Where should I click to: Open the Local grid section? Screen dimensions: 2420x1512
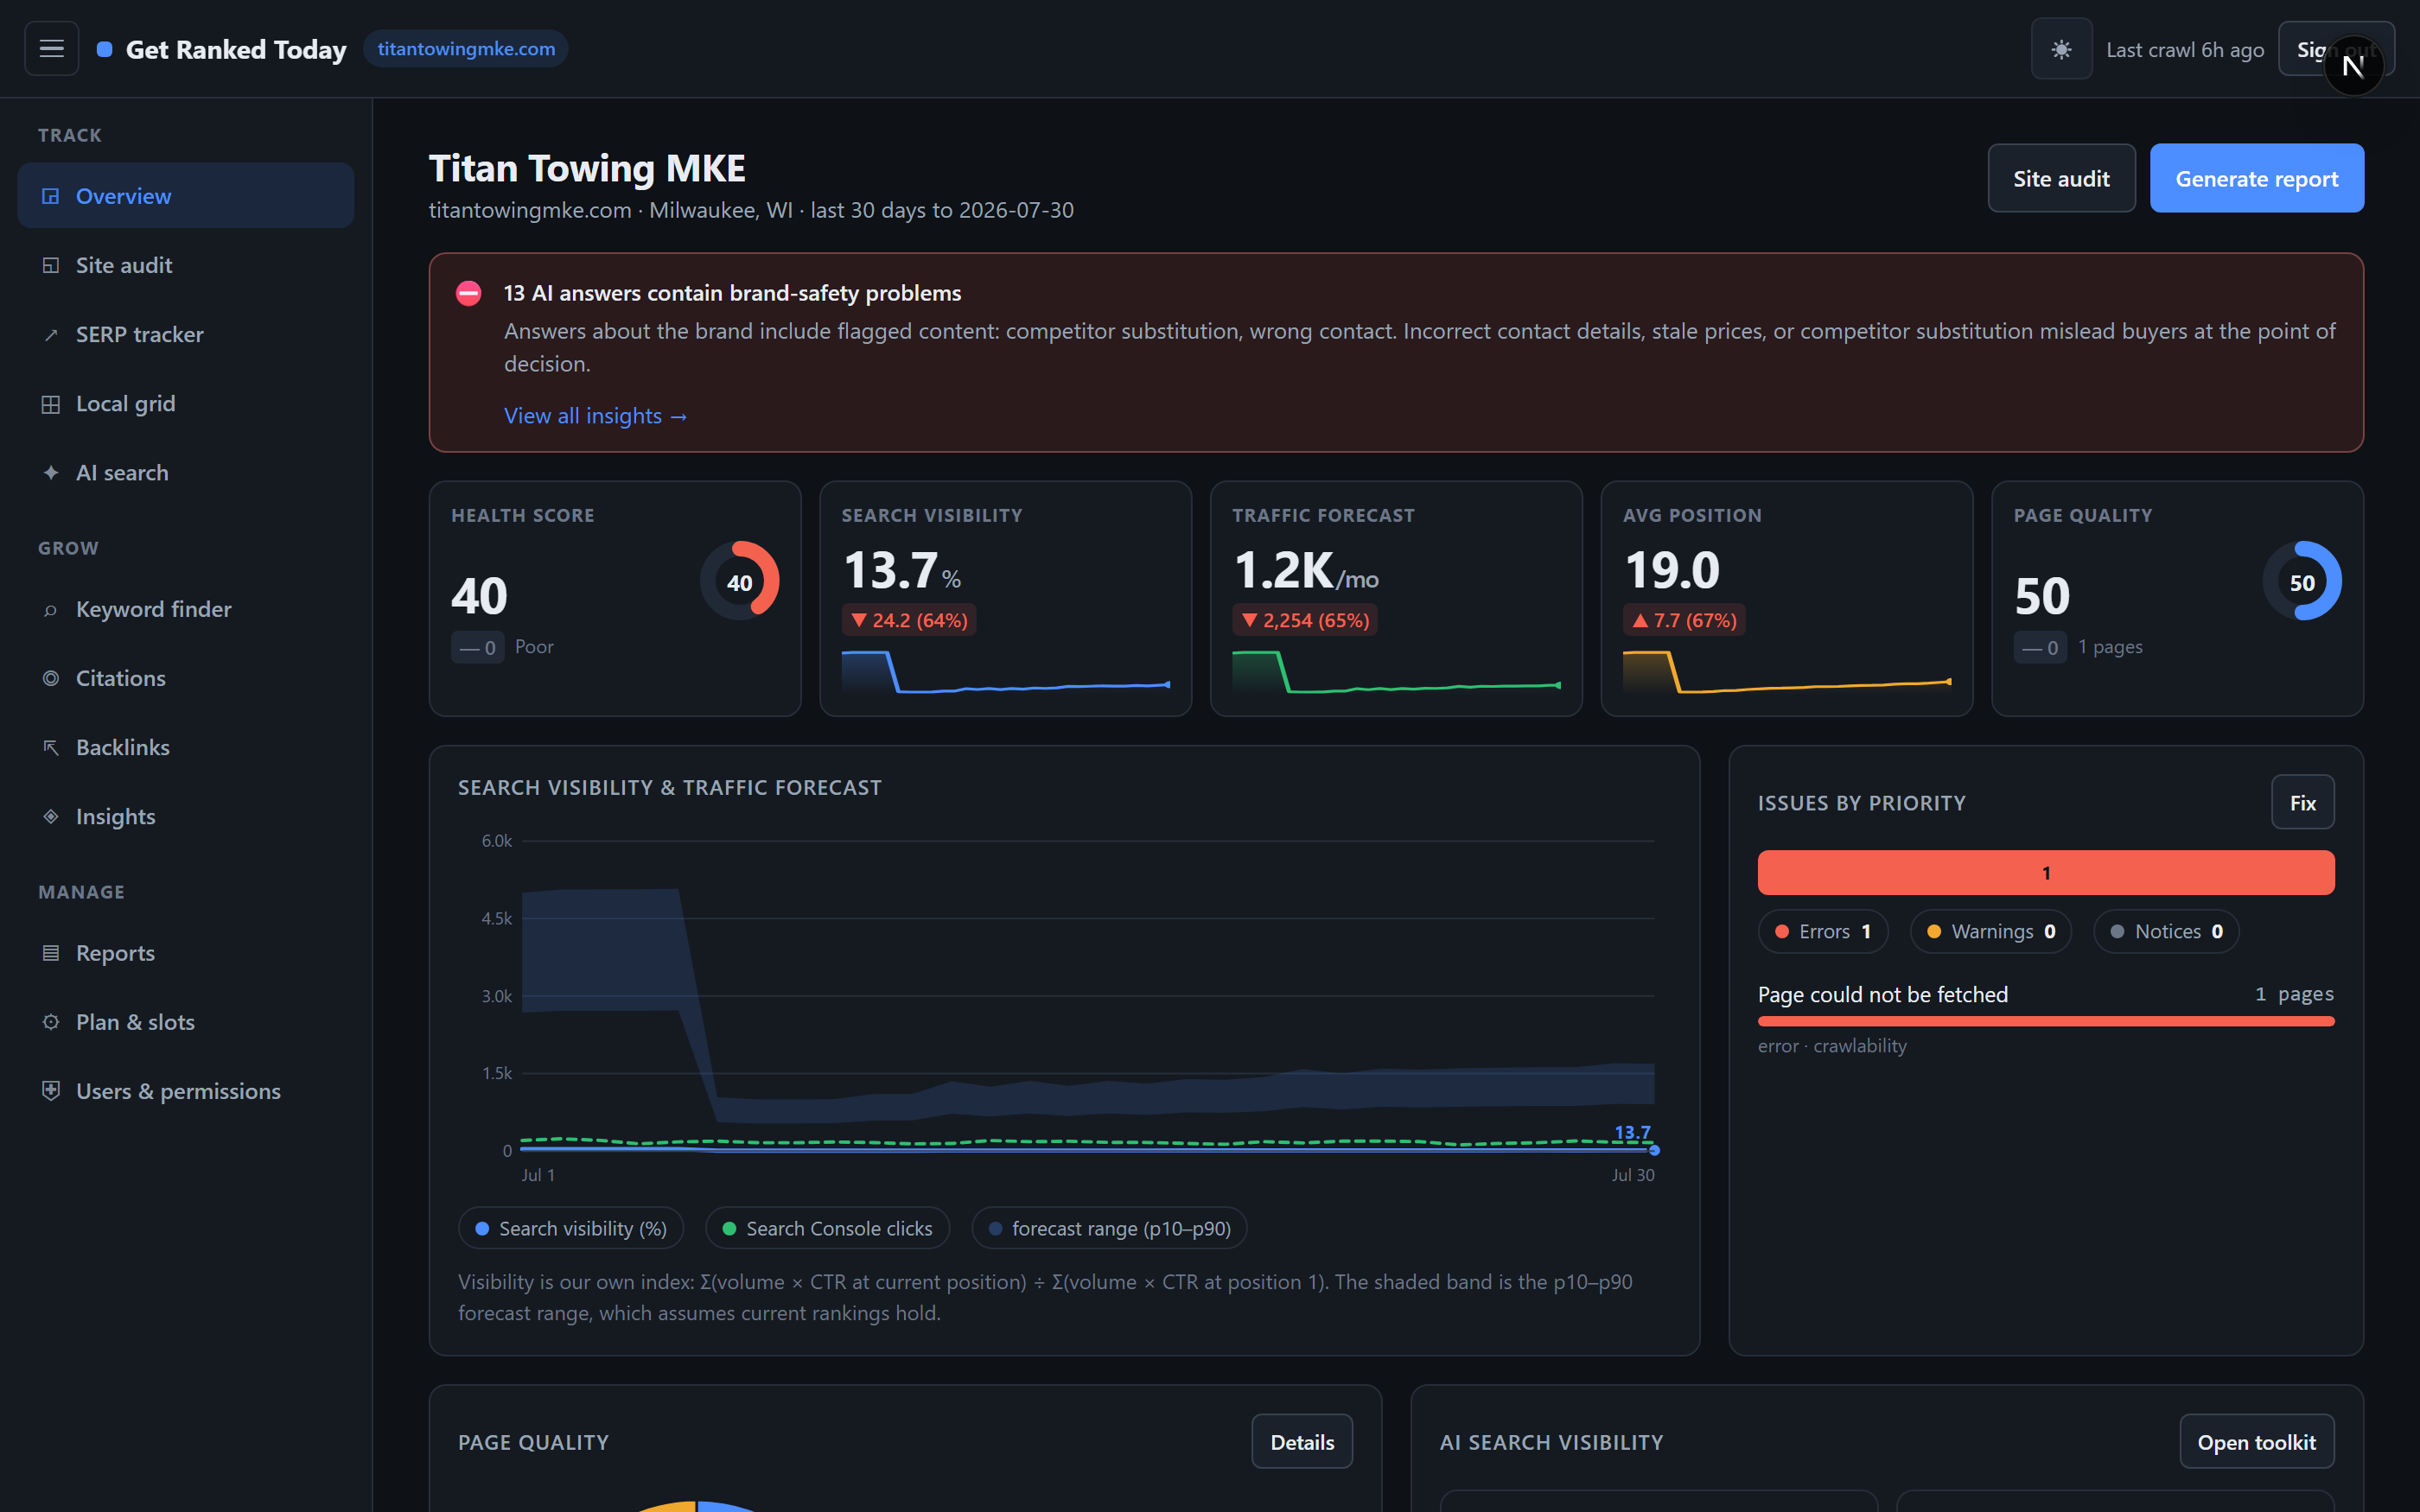[185, 404]
